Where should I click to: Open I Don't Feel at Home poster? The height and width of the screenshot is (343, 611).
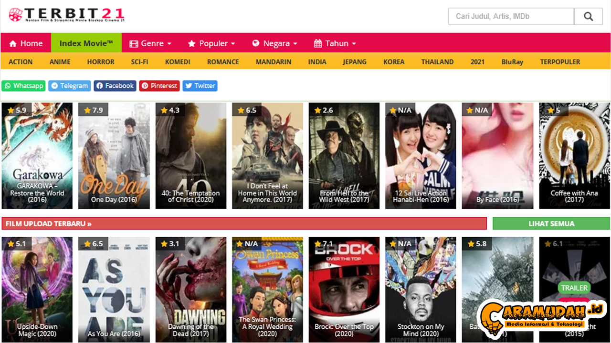(268, 156)
